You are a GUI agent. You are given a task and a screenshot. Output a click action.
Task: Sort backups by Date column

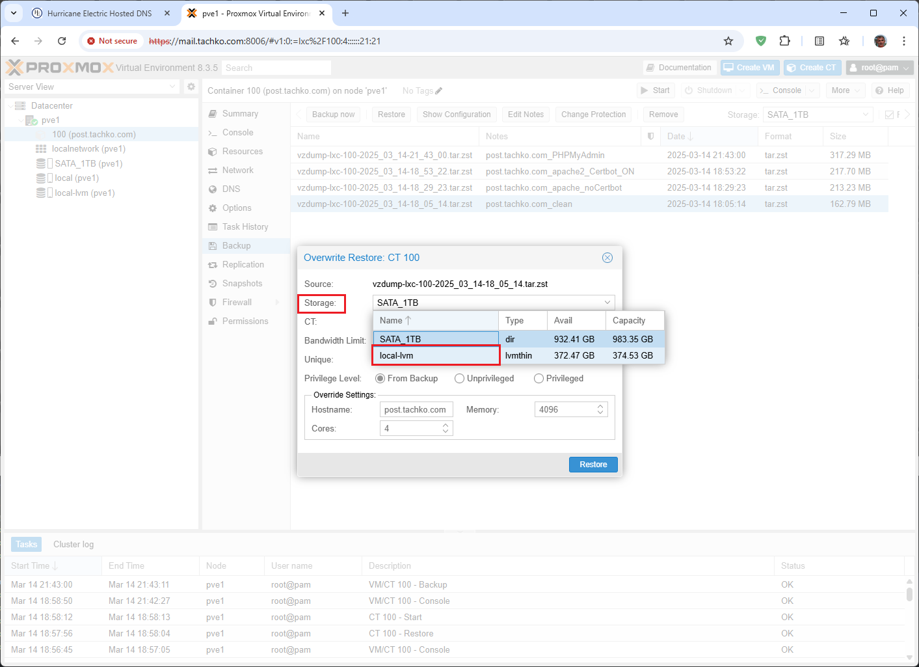coord(709,137)
